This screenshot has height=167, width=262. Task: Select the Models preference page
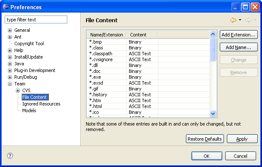pyautogui.click(x=29, y=110)
